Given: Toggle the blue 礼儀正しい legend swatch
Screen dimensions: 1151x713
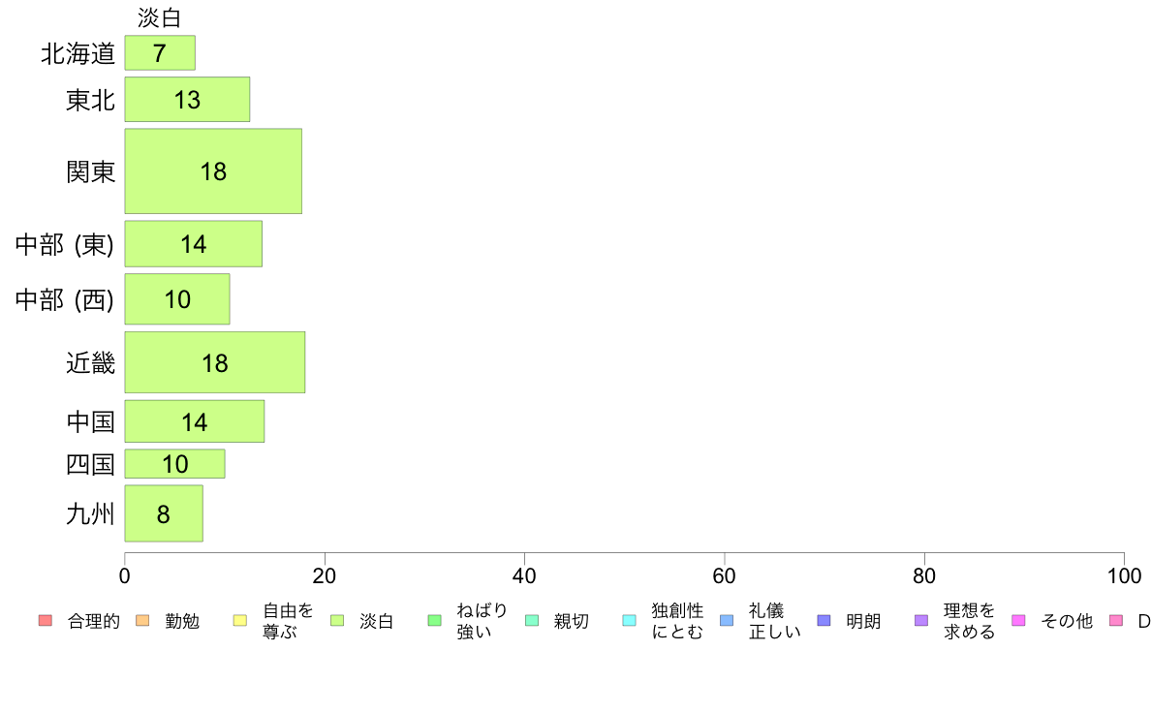Looking at the screenshot, I should pos(727,620).
